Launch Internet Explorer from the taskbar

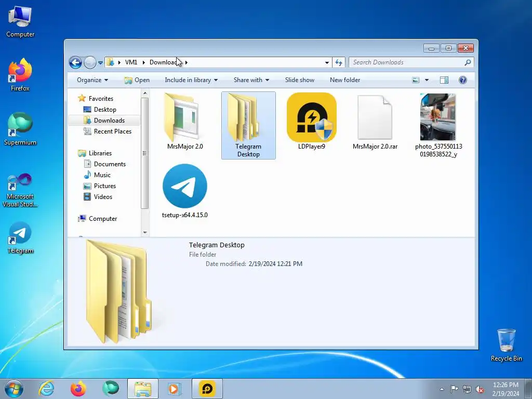pyautogui.click(x=46, y=389)
